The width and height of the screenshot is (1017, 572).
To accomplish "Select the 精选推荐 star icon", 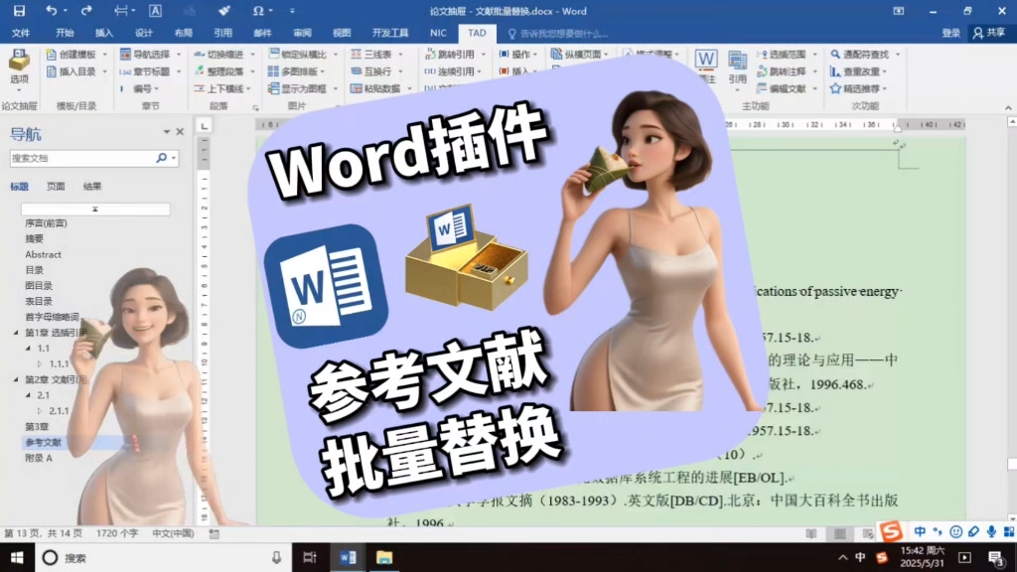I will pyautogui.click(x=833, y=89).
